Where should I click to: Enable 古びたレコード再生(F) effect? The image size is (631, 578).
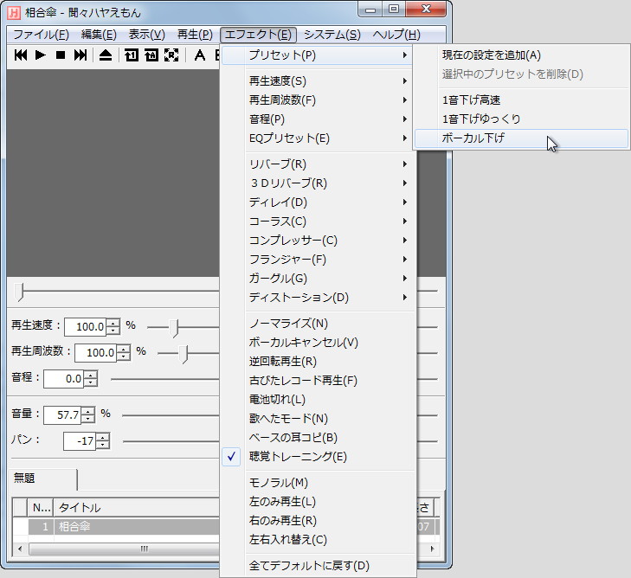tap(319, 381)
